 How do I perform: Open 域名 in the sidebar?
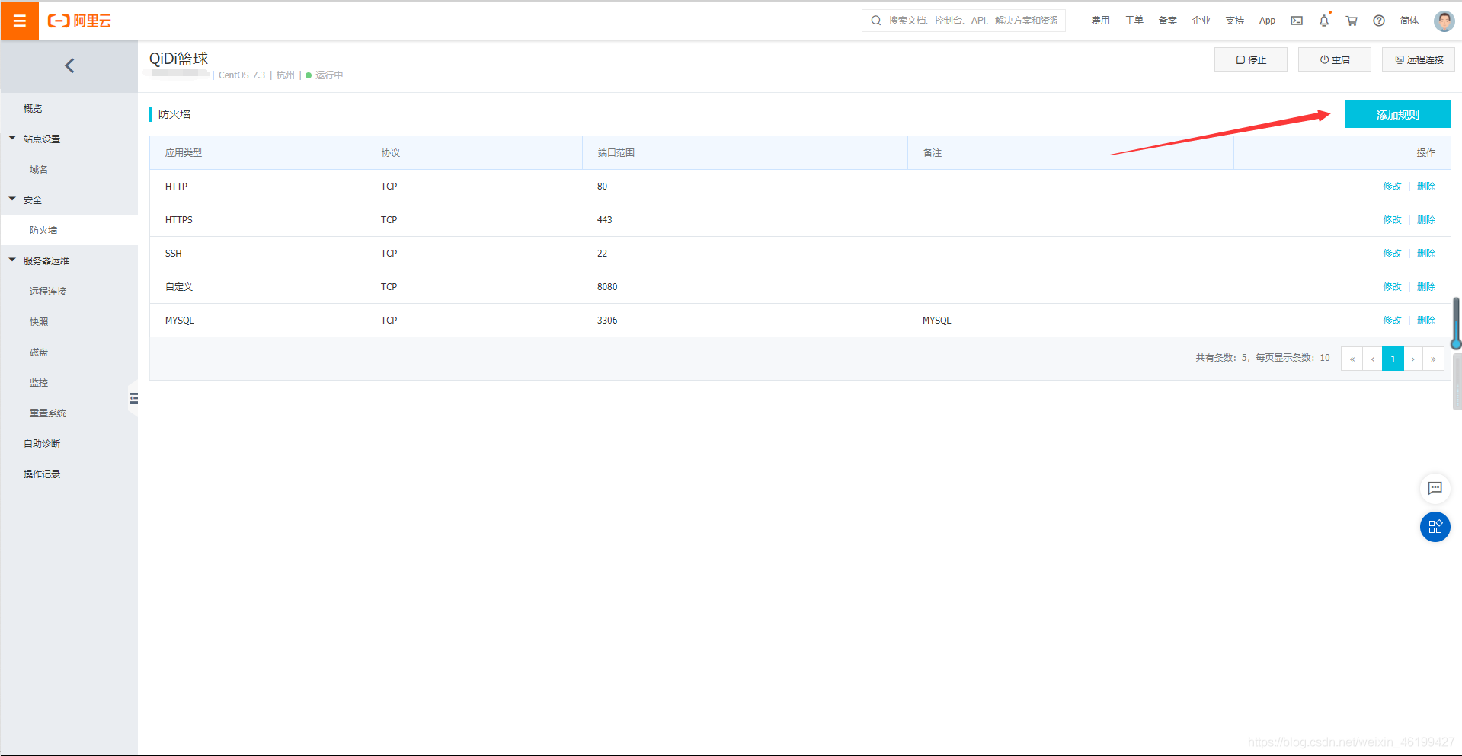tap(39, 169)
